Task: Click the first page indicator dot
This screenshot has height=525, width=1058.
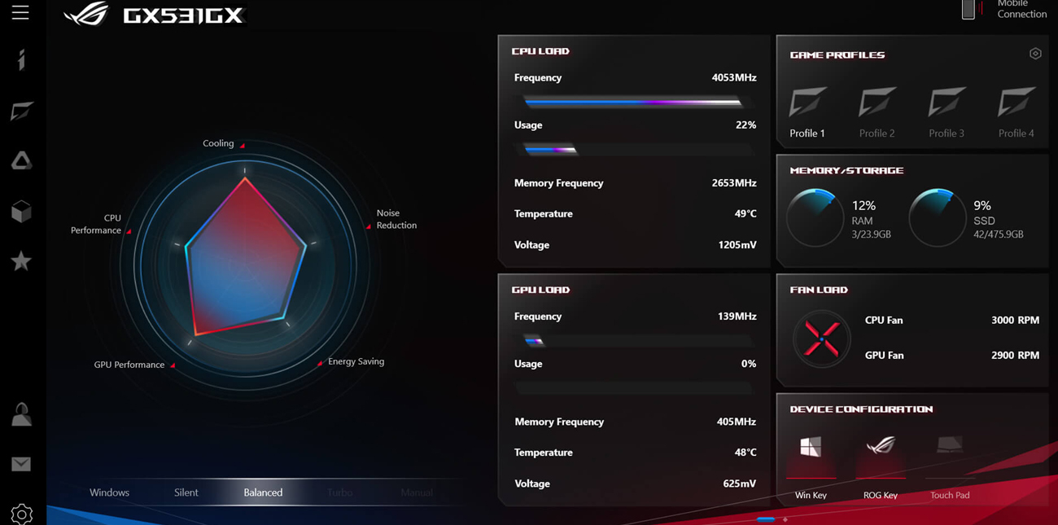Action: tap(766, 519)
